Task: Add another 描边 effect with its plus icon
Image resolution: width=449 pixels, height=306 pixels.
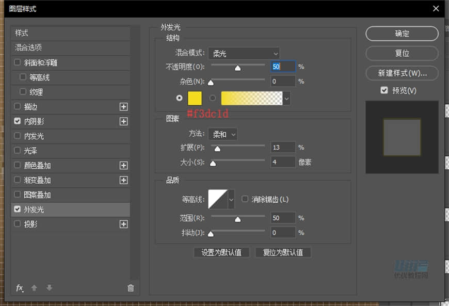Action: [124, 107]
